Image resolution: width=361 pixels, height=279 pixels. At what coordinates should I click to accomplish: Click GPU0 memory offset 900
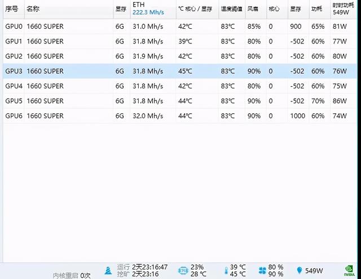click(x=296, y=26)
